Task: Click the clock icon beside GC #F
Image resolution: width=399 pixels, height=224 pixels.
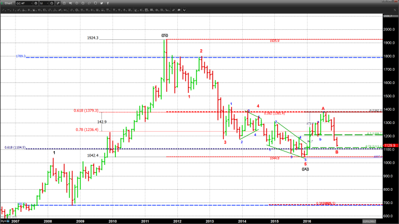Action: [x=35, y=3]
